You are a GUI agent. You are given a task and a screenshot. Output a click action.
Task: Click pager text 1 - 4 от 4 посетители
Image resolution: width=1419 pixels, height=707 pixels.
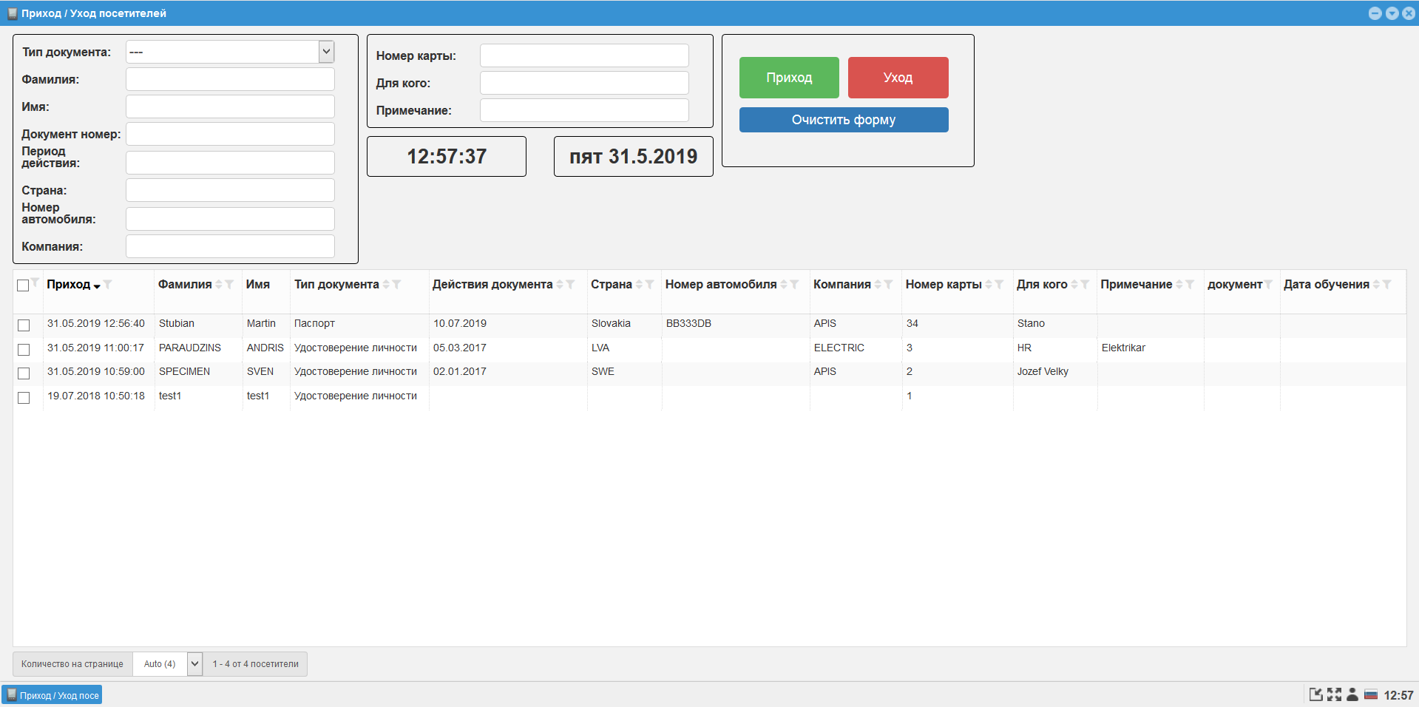click(x=256, y=664)
